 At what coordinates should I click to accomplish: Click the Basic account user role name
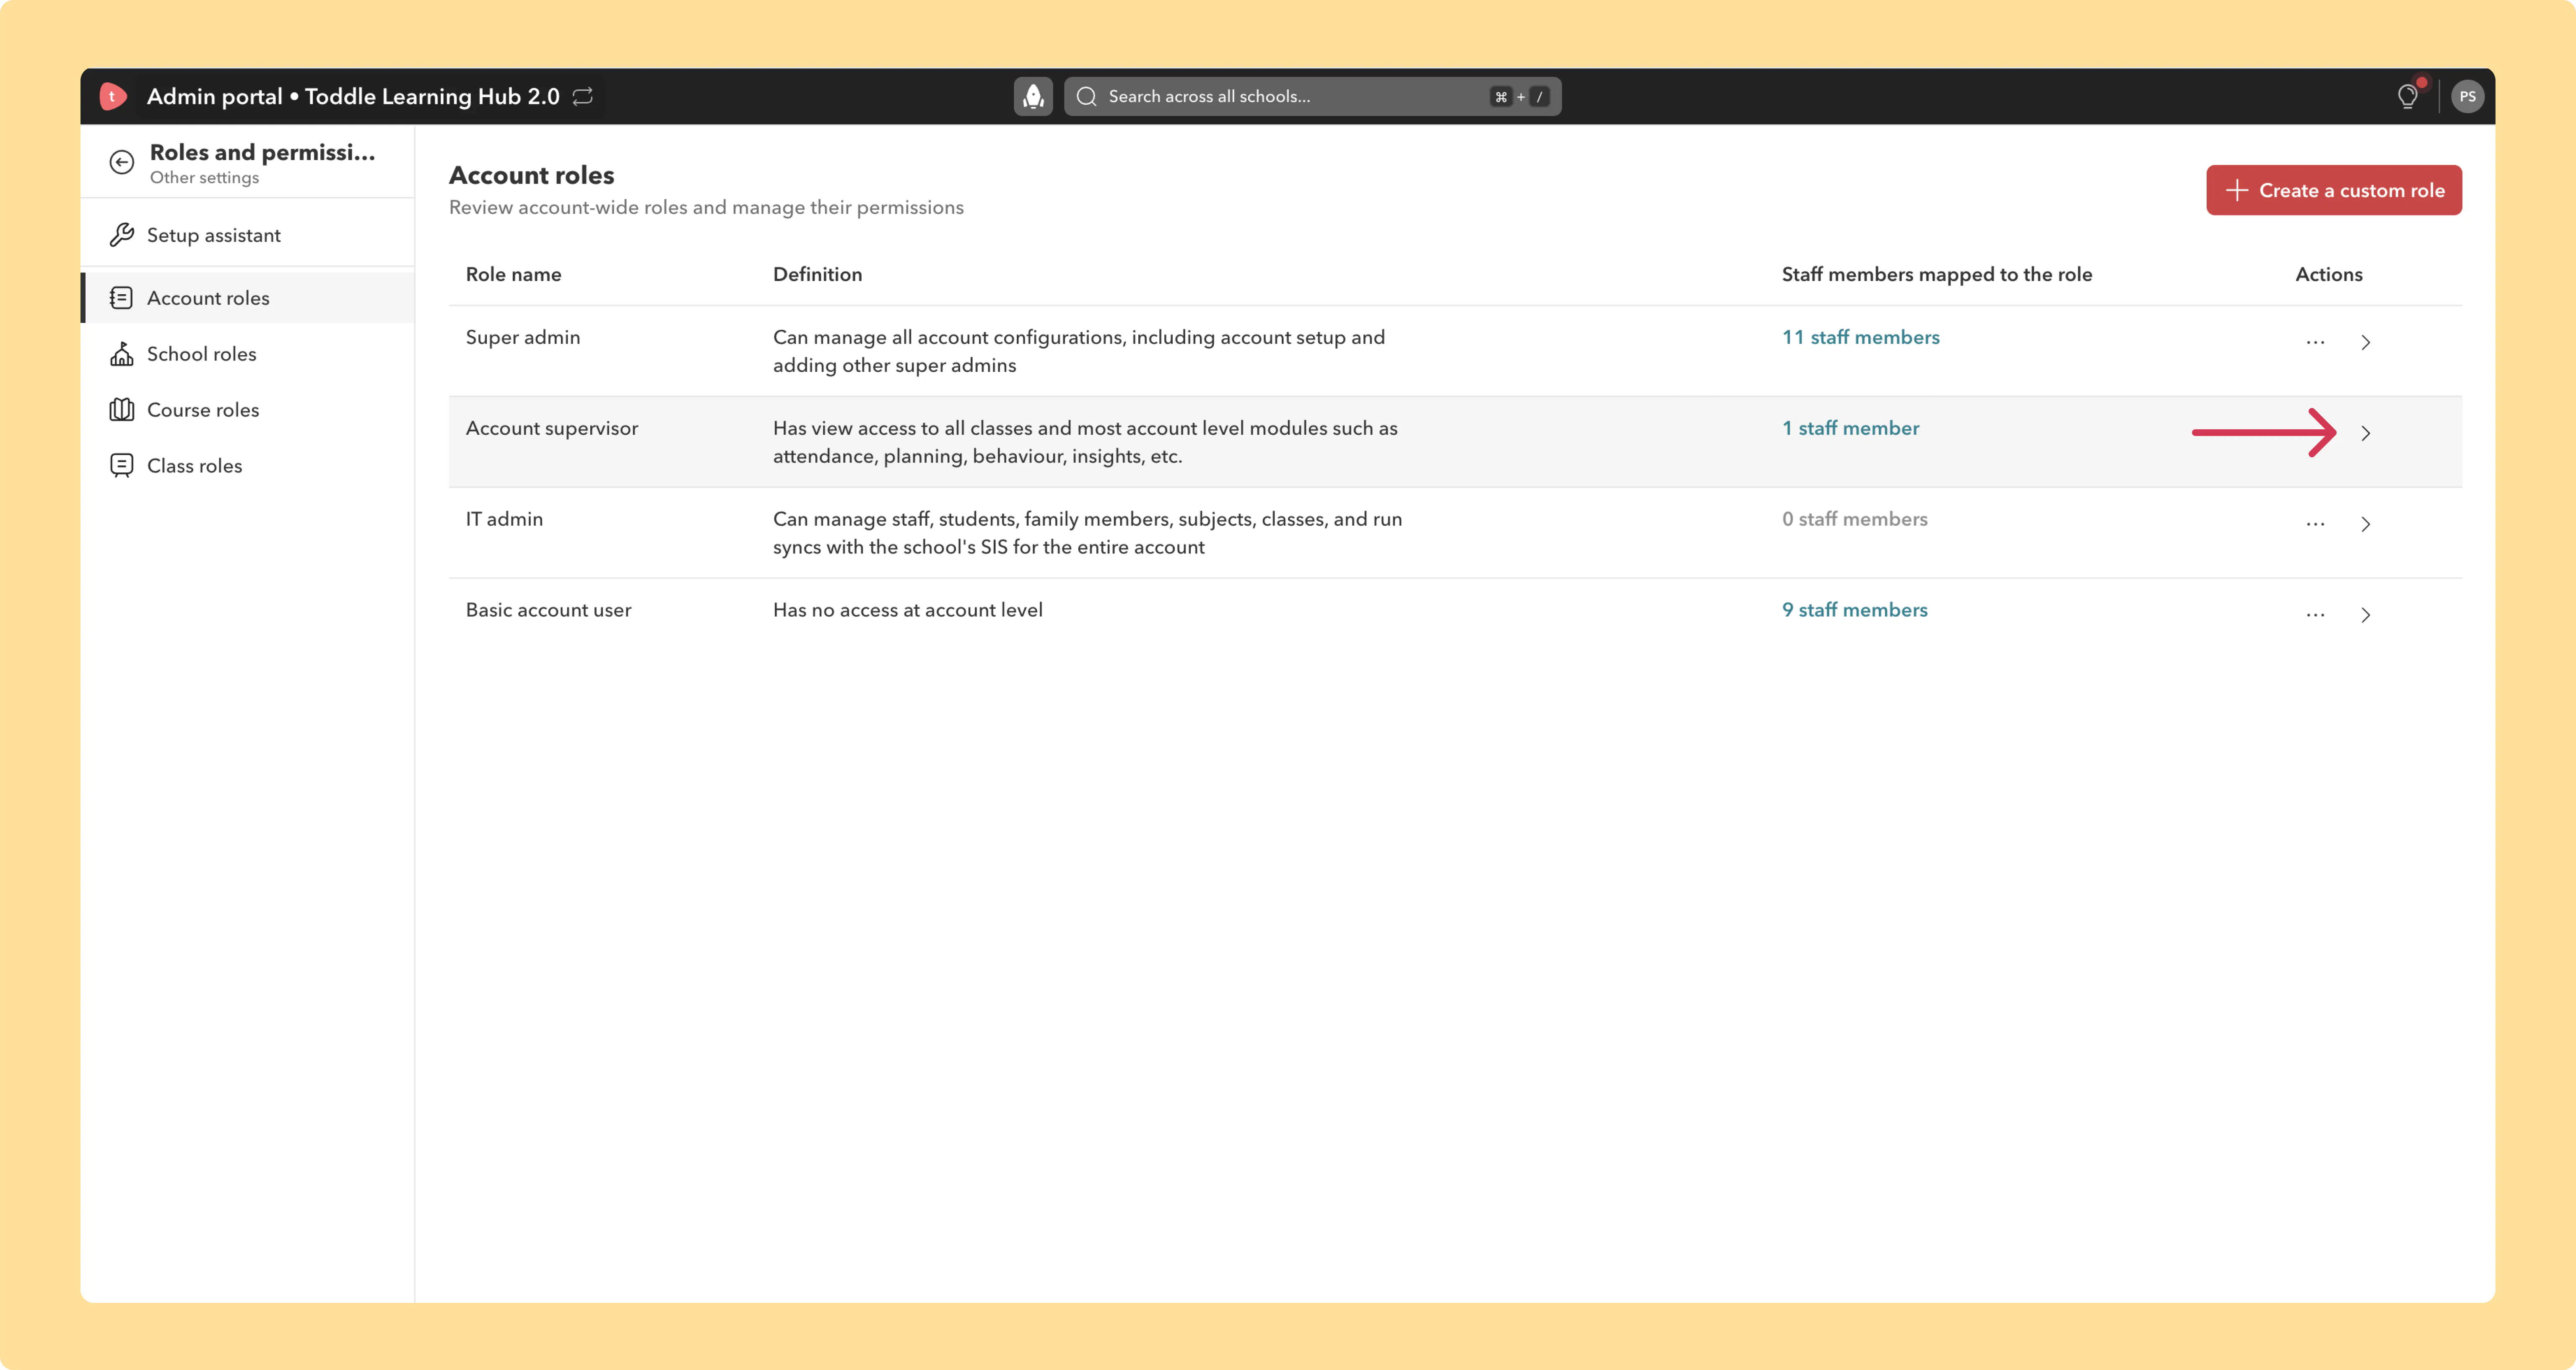(x=548, y=610)
